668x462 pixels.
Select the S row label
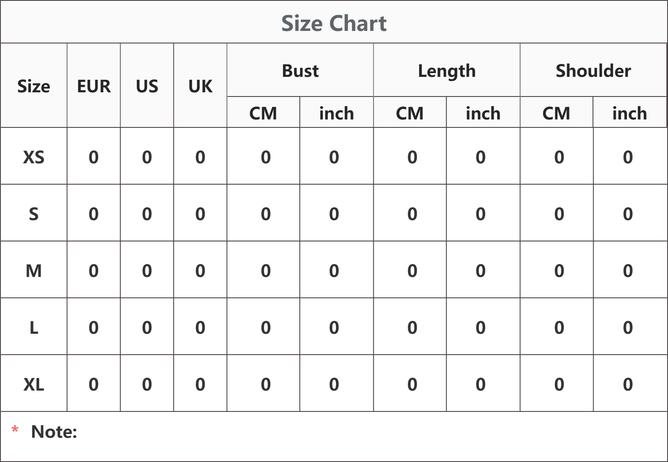click(x=33, y=214)
